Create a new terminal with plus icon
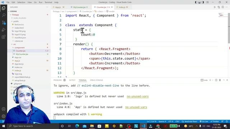The image size is (230, 129). [x=210, y=80]
